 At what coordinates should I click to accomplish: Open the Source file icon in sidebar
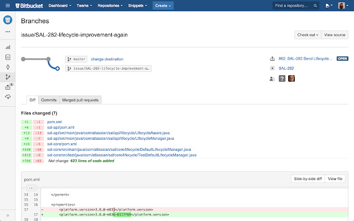click(x=8, y=57)
